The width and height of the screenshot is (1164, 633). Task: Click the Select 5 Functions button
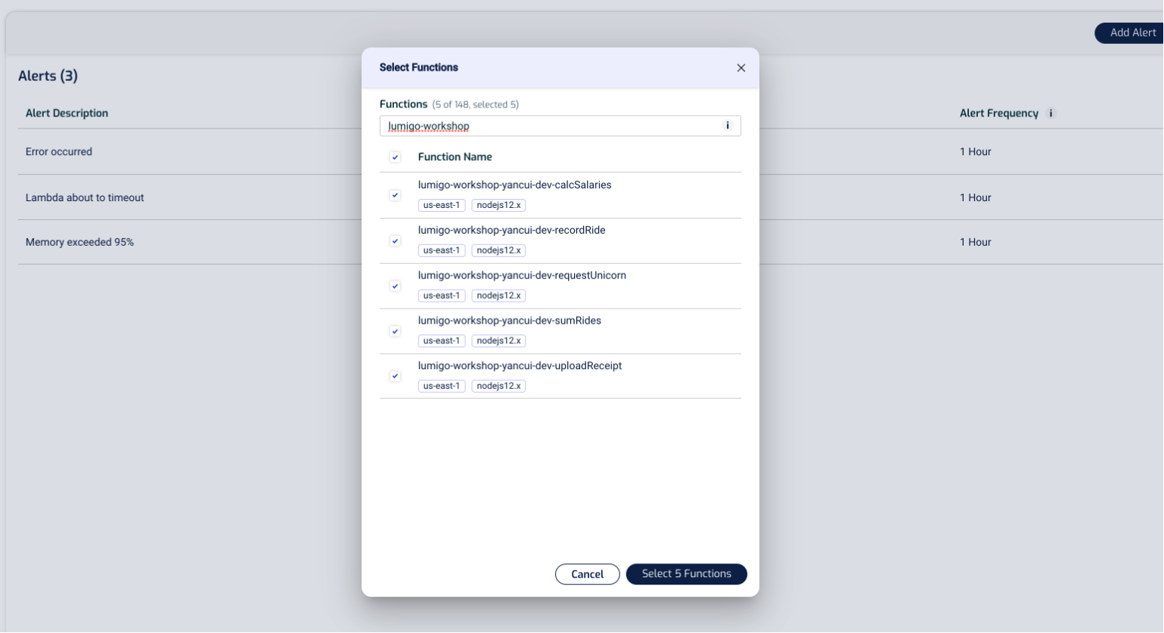(x=687, y=574)
